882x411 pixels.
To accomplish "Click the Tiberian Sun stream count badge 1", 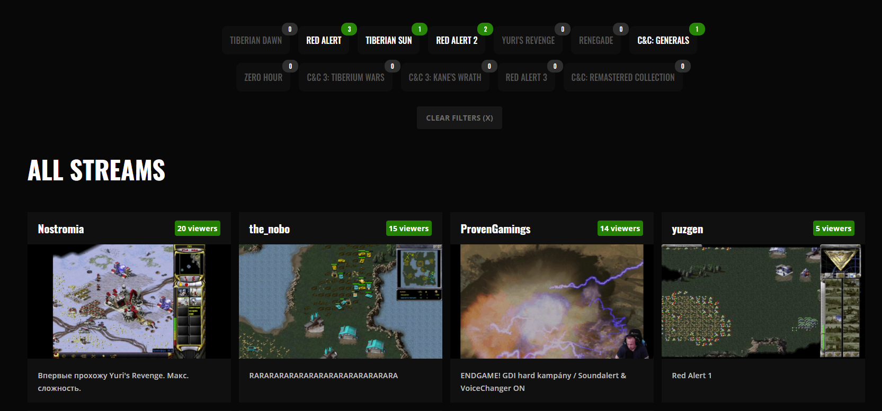I will [420, 29].
